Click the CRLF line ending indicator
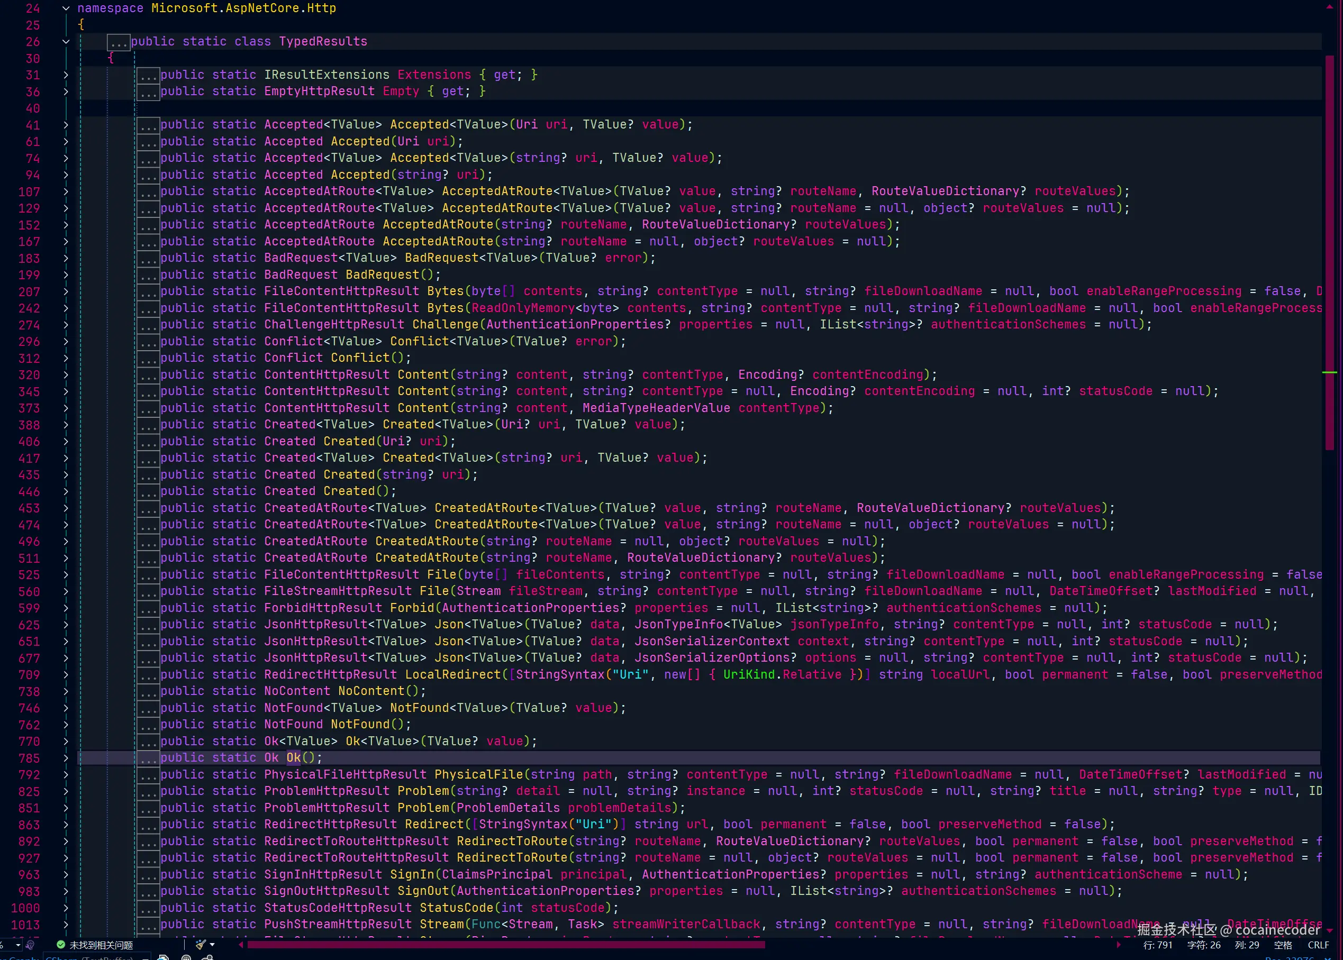The width and height of the screenshot is (1343, 960). (x=1318, y=945)
